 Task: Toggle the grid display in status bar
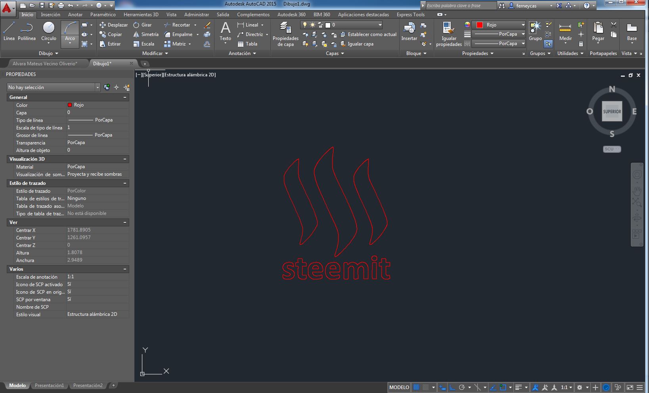416,387
